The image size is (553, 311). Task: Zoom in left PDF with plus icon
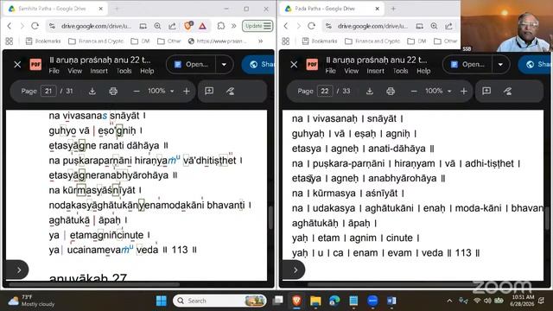click(x=187, y=92)
